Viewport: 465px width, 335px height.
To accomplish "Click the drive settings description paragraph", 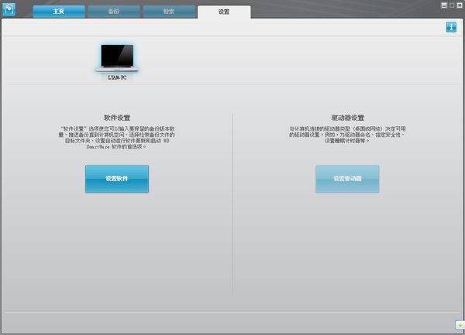I will tap(347, 135).
